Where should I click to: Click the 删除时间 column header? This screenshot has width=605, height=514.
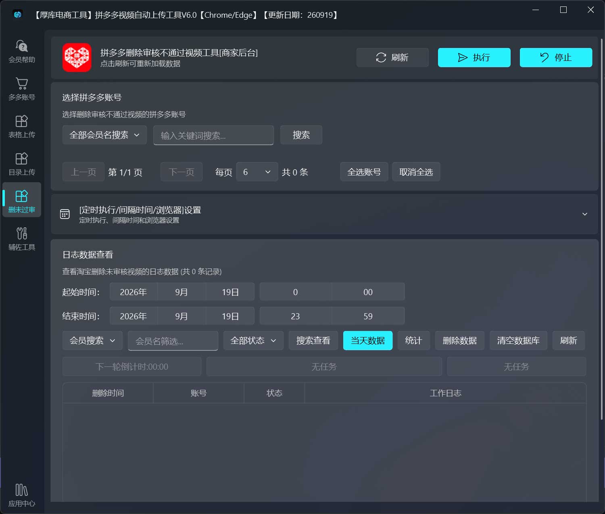108,393
